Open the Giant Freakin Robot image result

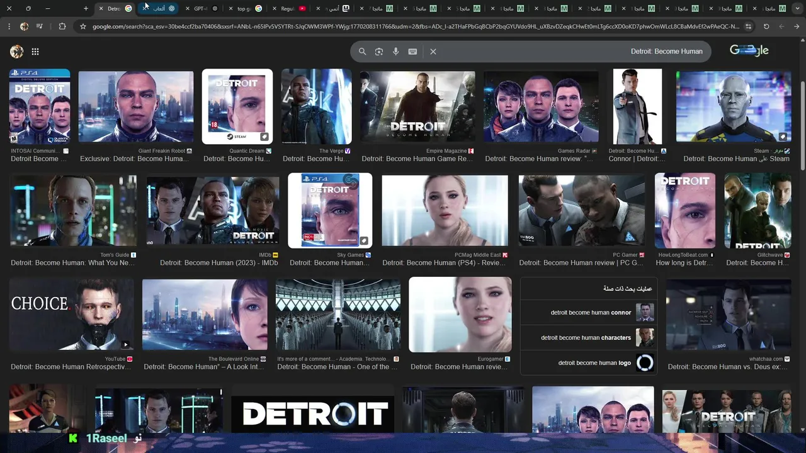pyautogui.click(x=136, y=106)
